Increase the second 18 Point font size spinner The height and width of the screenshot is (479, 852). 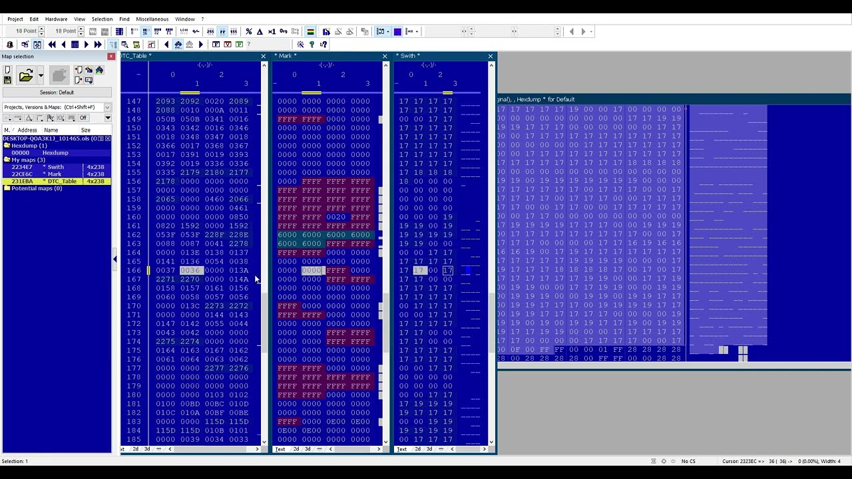coord(81,29)
